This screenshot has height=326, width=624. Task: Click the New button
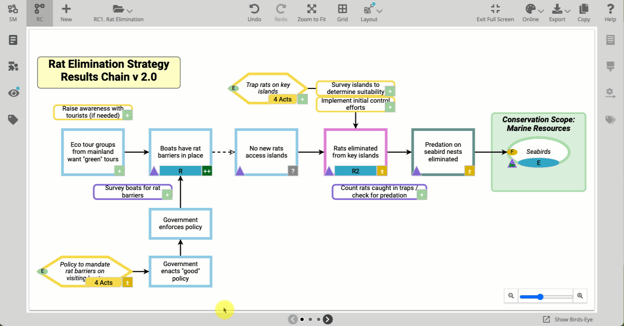66,12
